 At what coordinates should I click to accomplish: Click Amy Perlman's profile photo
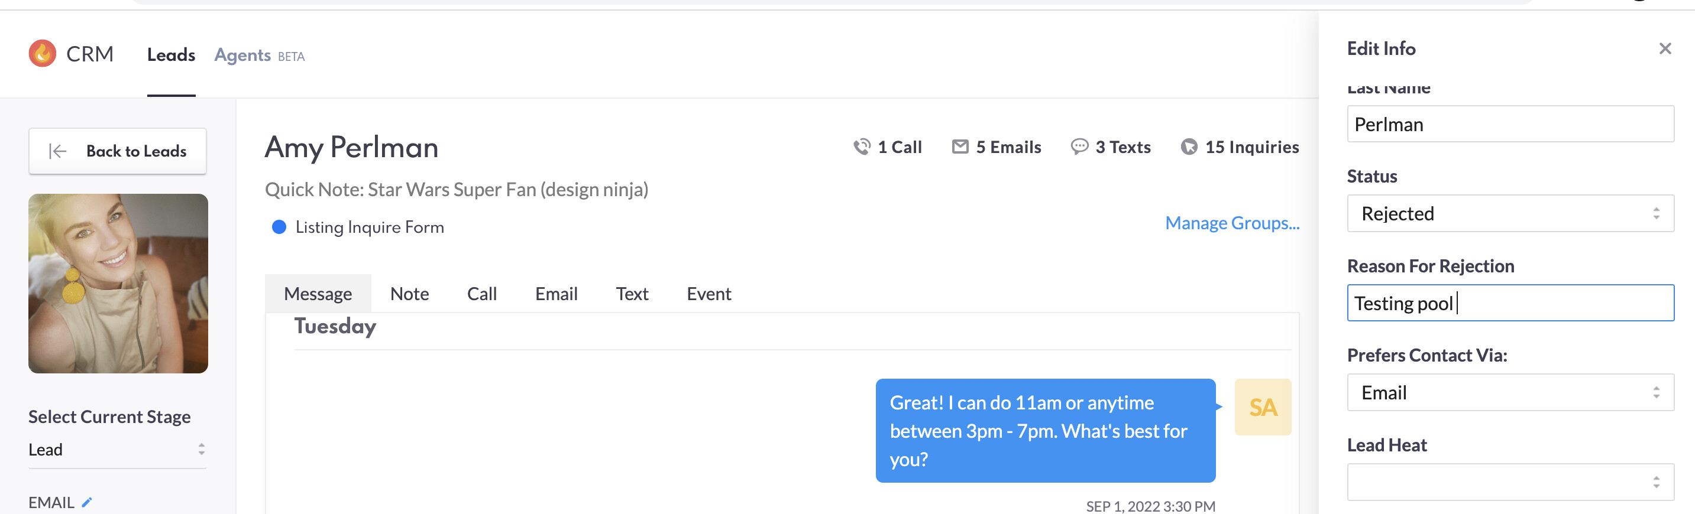point(118,284)
